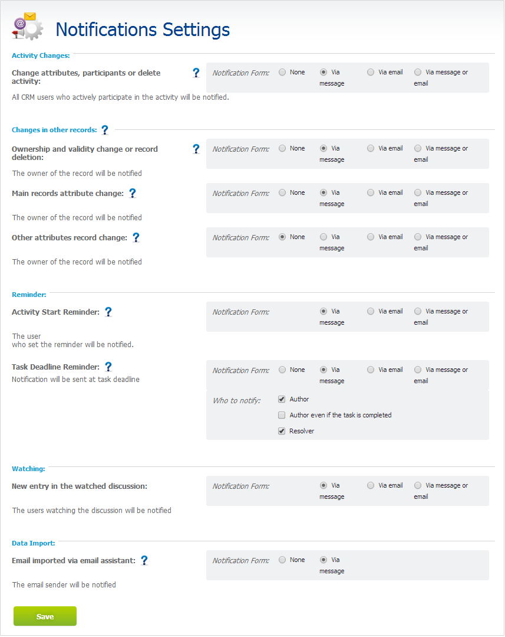Viewport: 505px width, 637px height.
Task: Click help icon for Change attributes activity
Action: [196, 73]
